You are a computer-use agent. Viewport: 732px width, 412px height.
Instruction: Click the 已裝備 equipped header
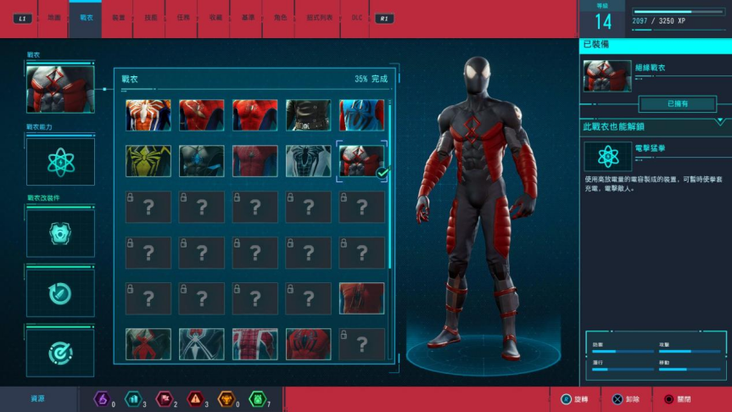[x=596, y=44]
